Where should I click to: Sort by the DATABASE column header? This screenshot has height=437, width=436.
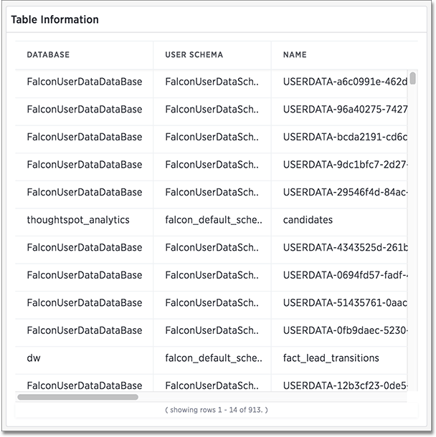click(48, 54)
